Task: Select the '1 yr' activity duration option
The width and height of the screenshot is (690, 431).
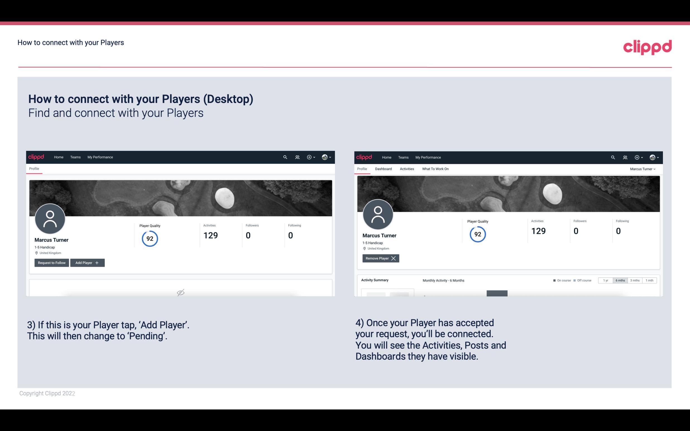Action: pos(605,280)
